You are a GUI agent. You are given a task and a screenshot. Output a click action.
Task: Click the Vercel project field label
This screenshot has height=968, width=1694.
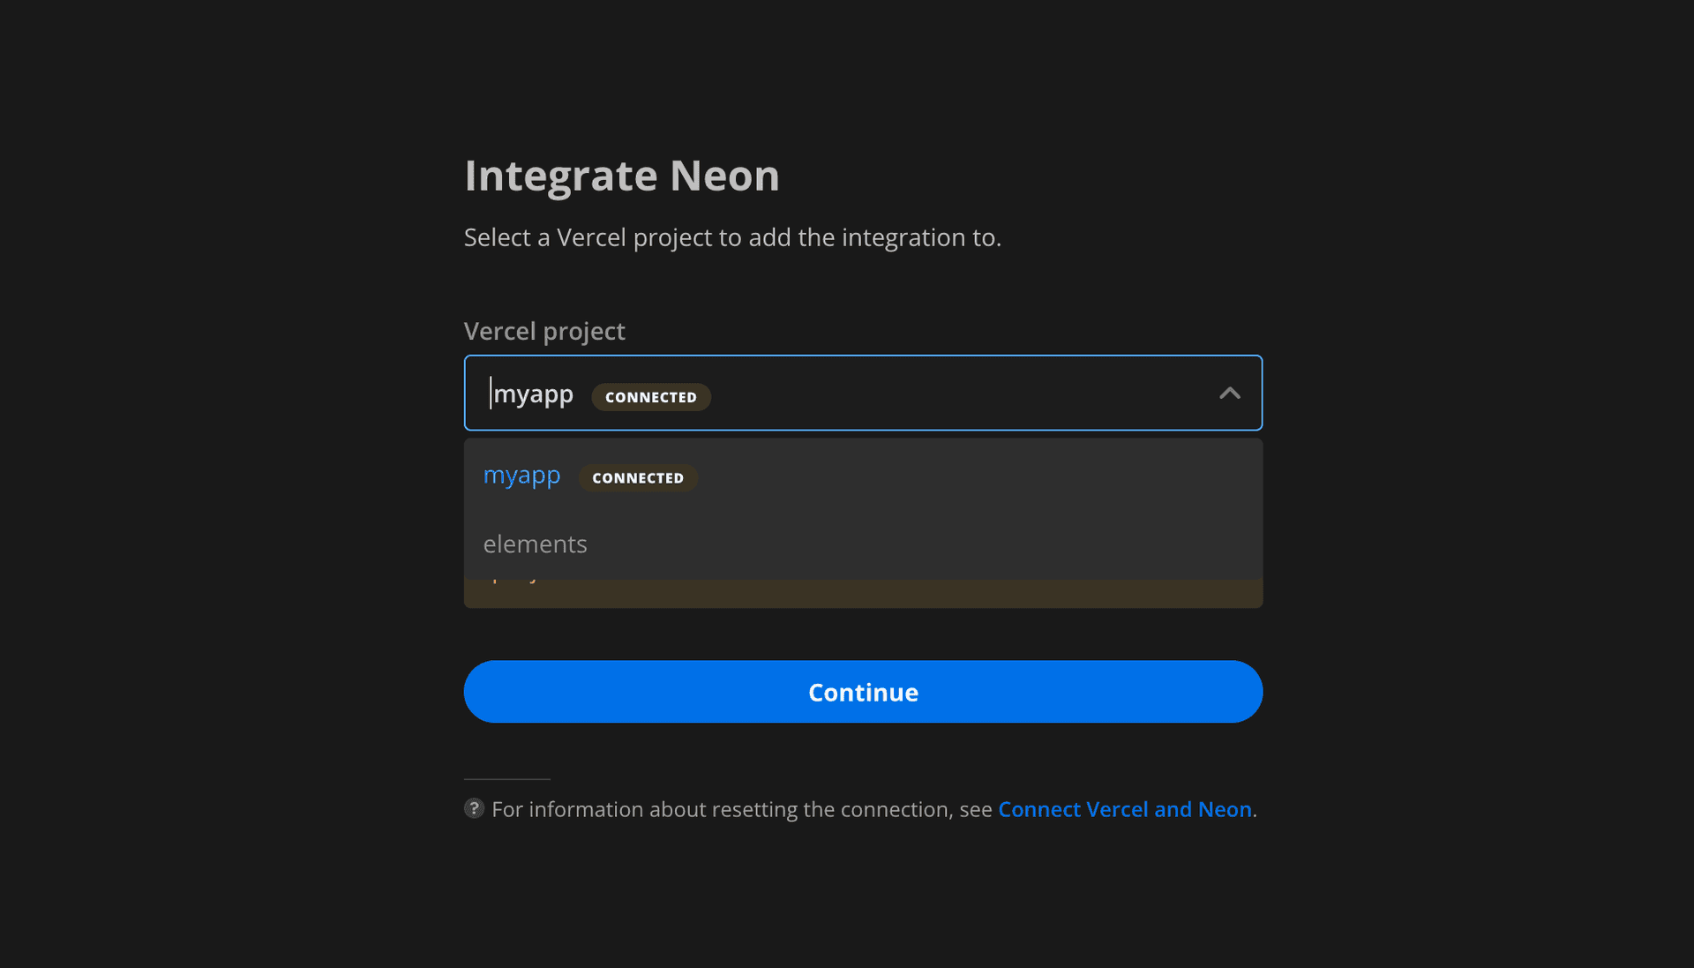[544, 331]
